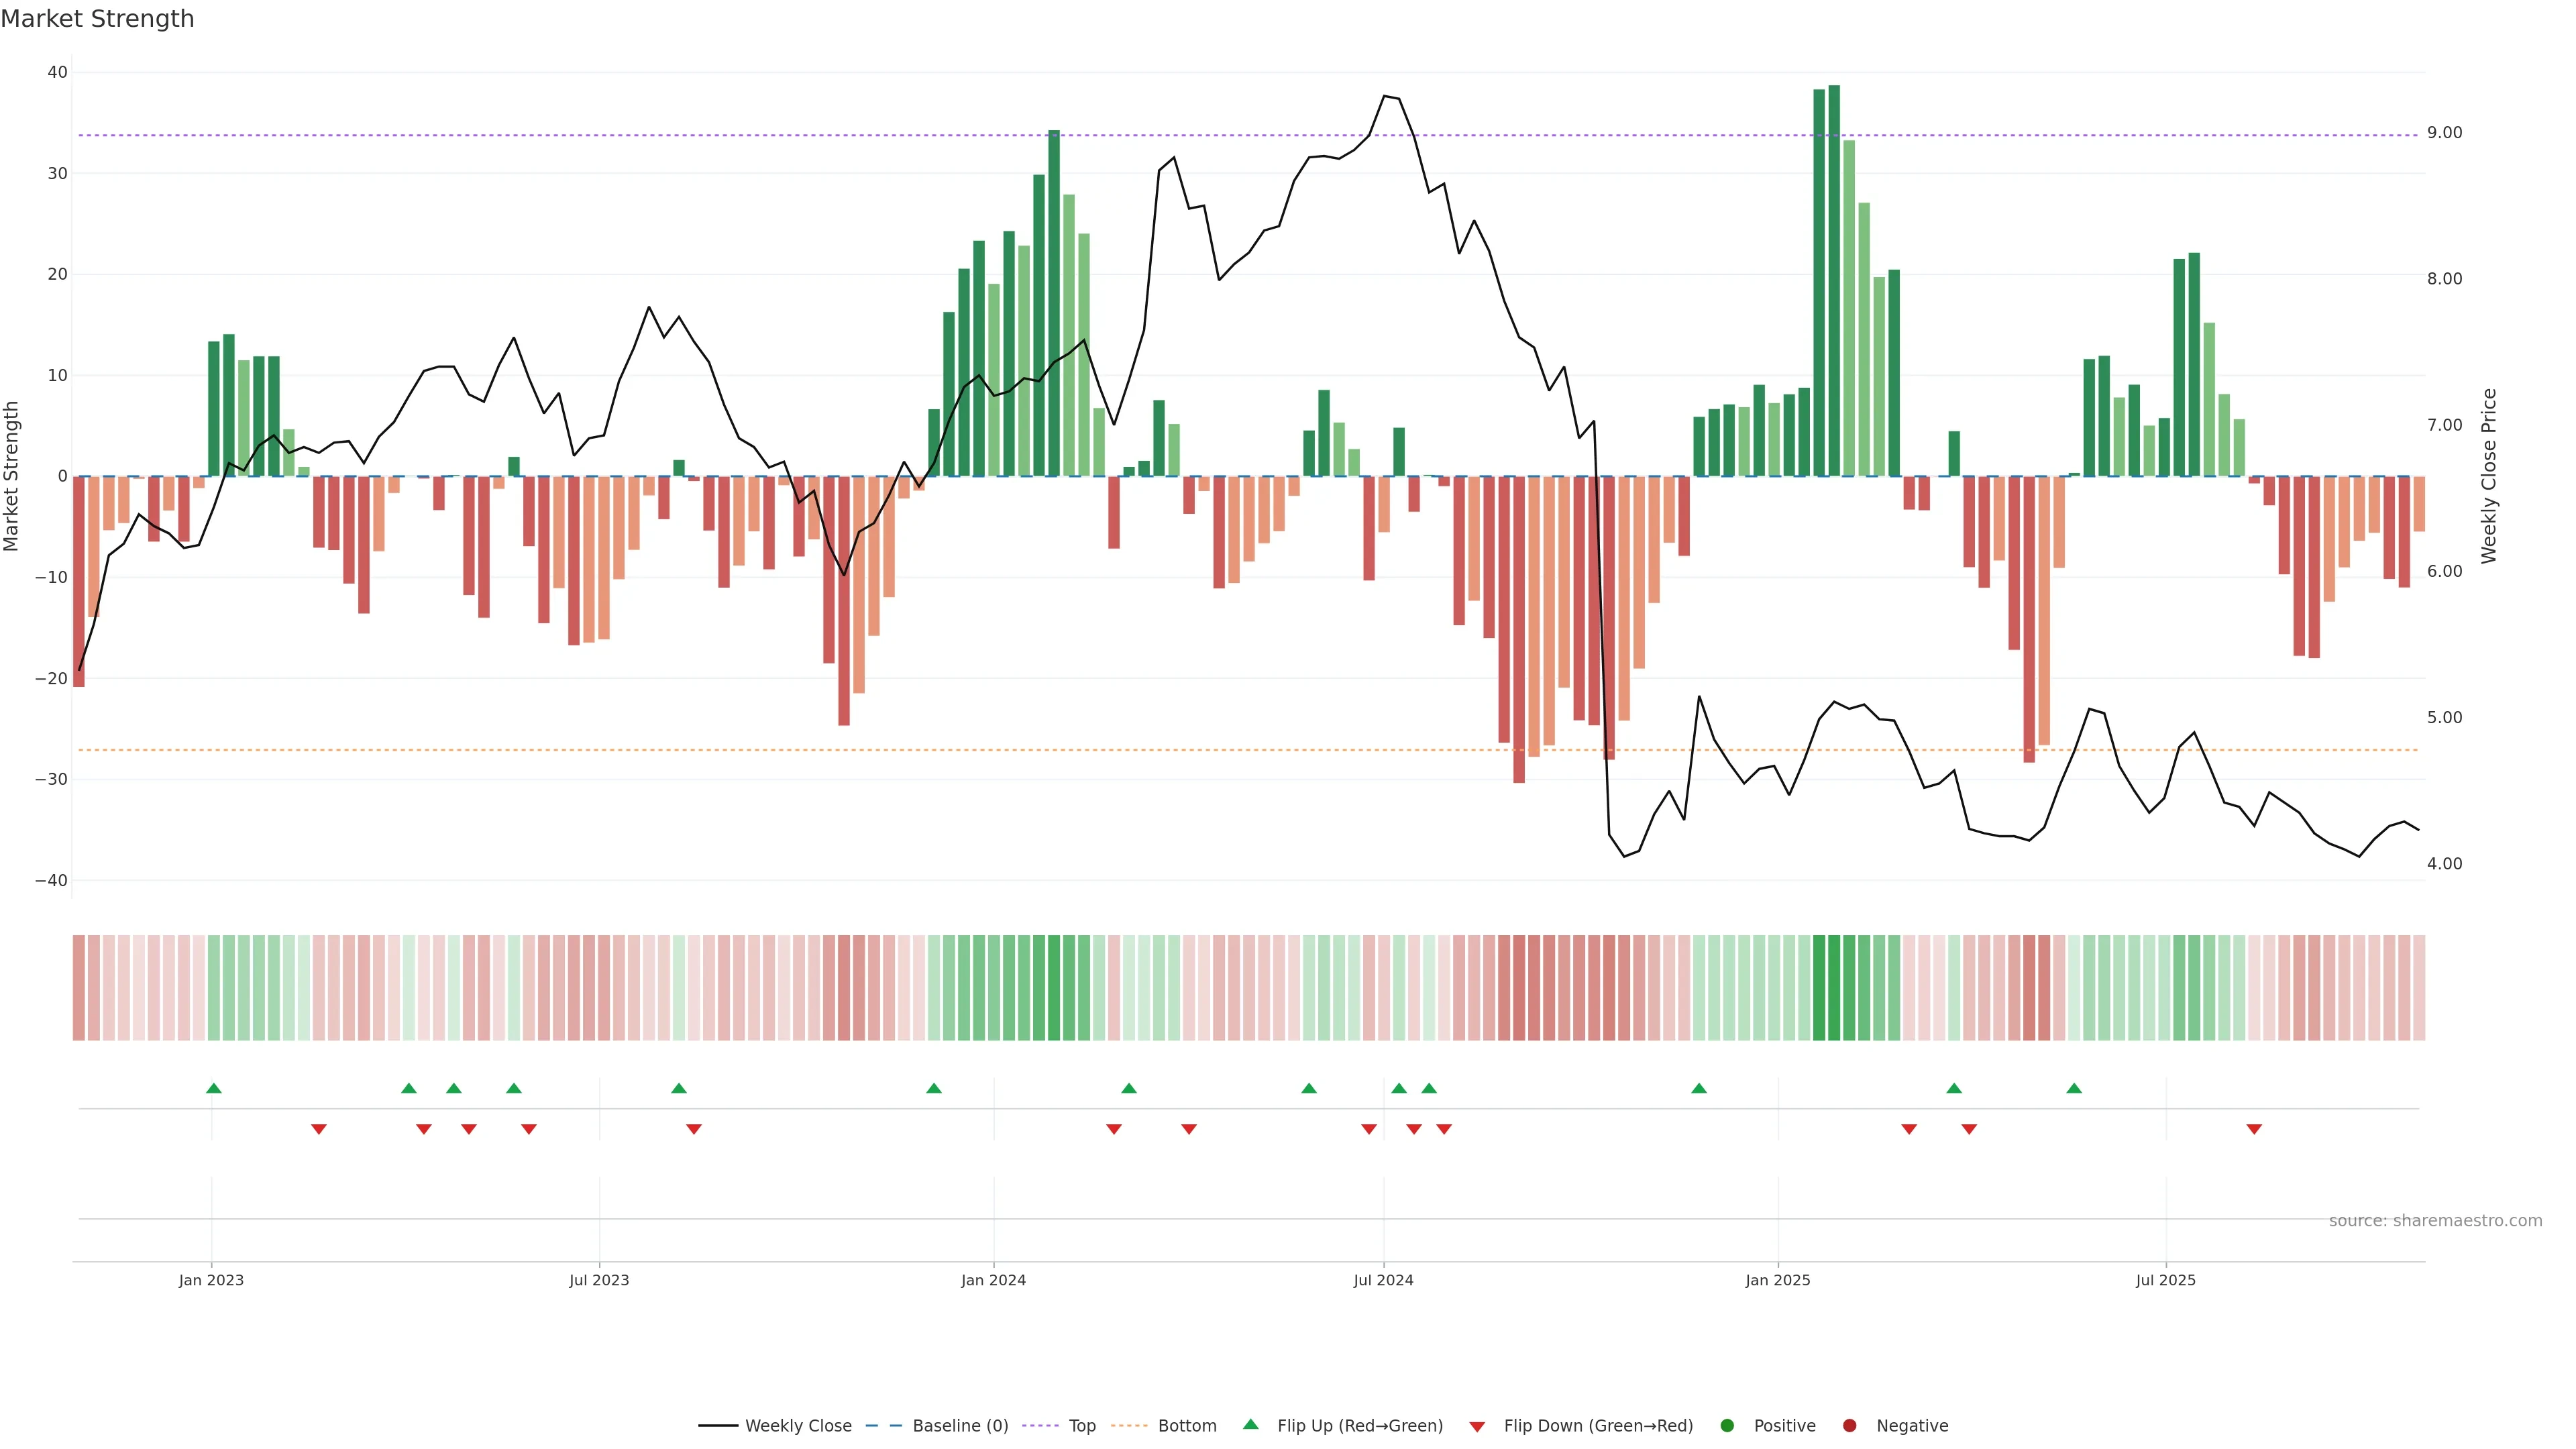
Task: Click last red flip-down marker after Jul 2025
Action: pyautogui.click(x=2254, y=1129)
